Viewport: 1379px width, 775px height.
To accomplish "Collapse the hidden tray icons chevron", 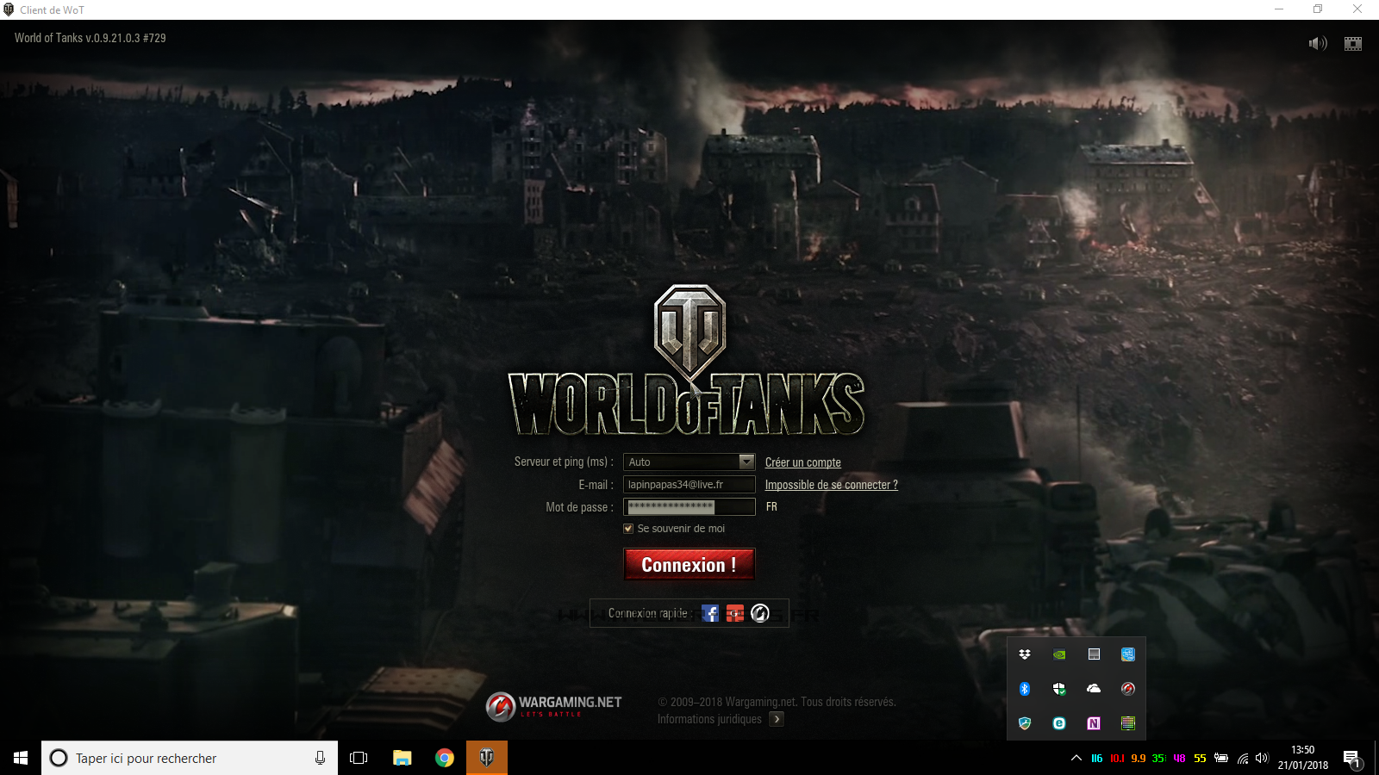I will (1076, 759).
